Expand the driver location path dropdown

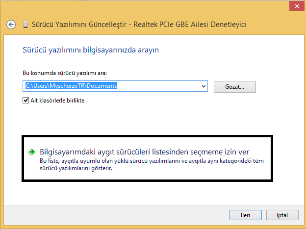pyautogui.click(x=204, y=86)
